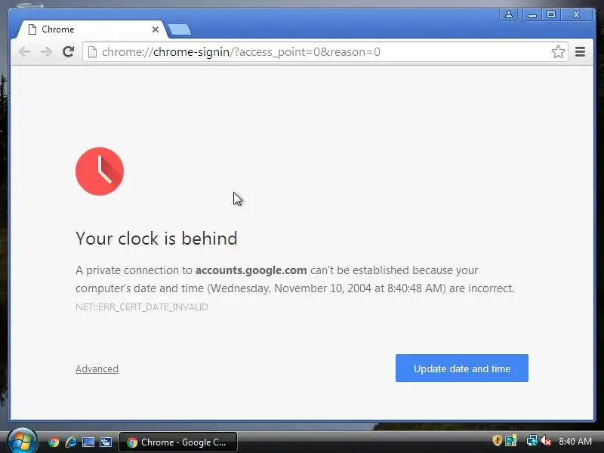Viewport: 604px width, 453px height.
Task: Click the browser forward arrow
Action: tap(46, 51)
